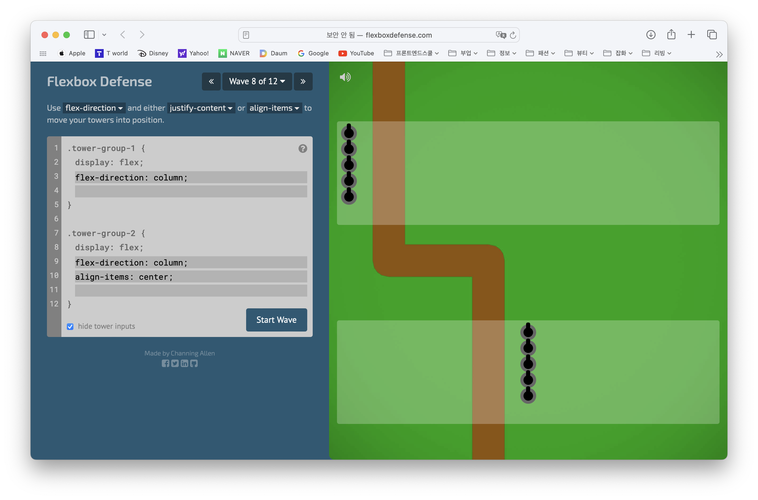Open the help question mark icon
The width and height of the screenshot is (758, 500).
pos(303,148)
